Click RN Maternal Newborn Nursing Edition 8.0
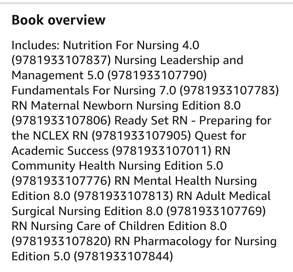The image size is (293, 272). point(126,106)
